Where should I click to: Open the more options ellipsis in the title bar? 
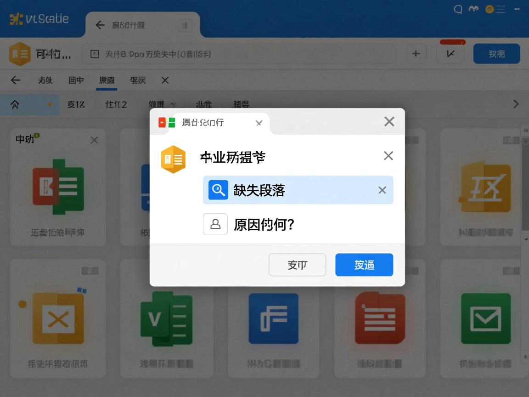[x=518, y=9]
